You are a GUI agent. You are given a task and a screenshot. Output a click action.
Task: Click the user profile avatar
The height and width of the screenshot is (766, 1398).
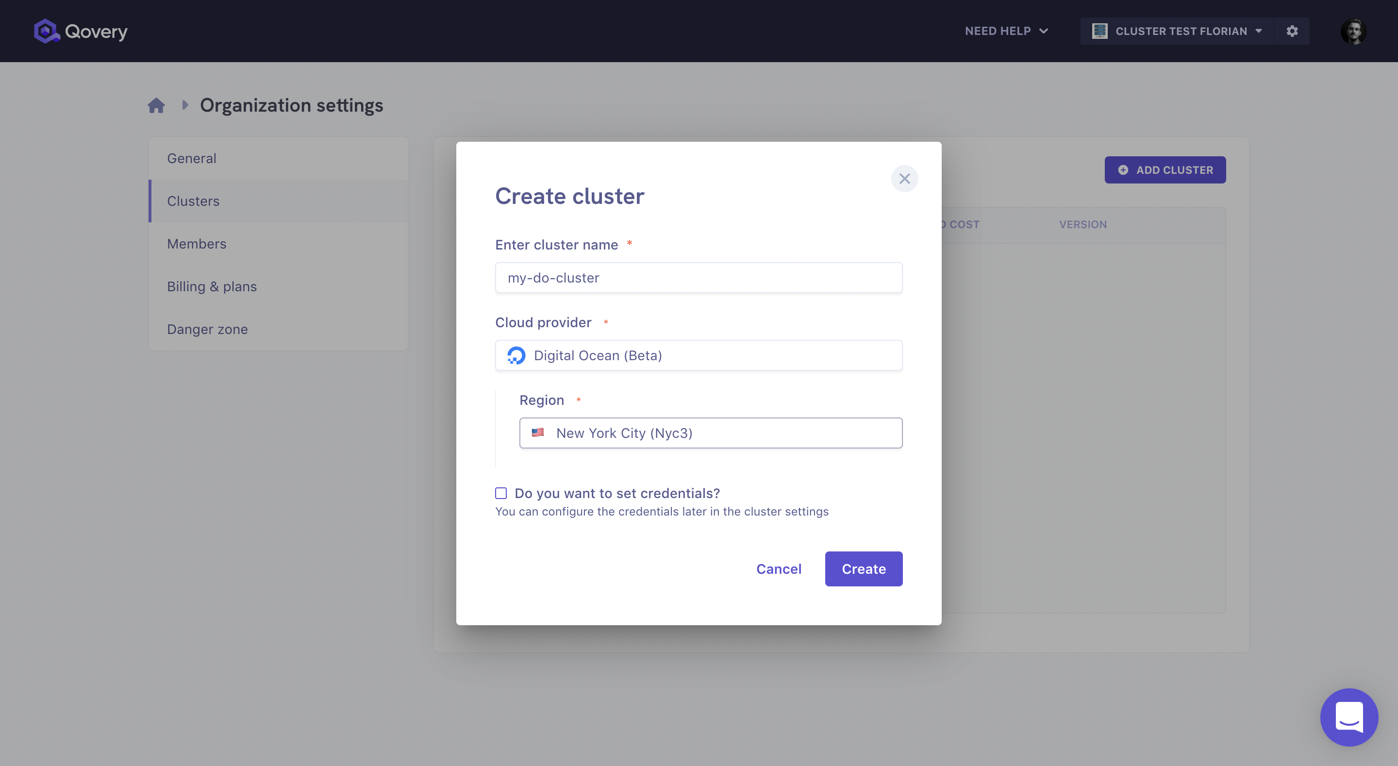pos(1353,31)
